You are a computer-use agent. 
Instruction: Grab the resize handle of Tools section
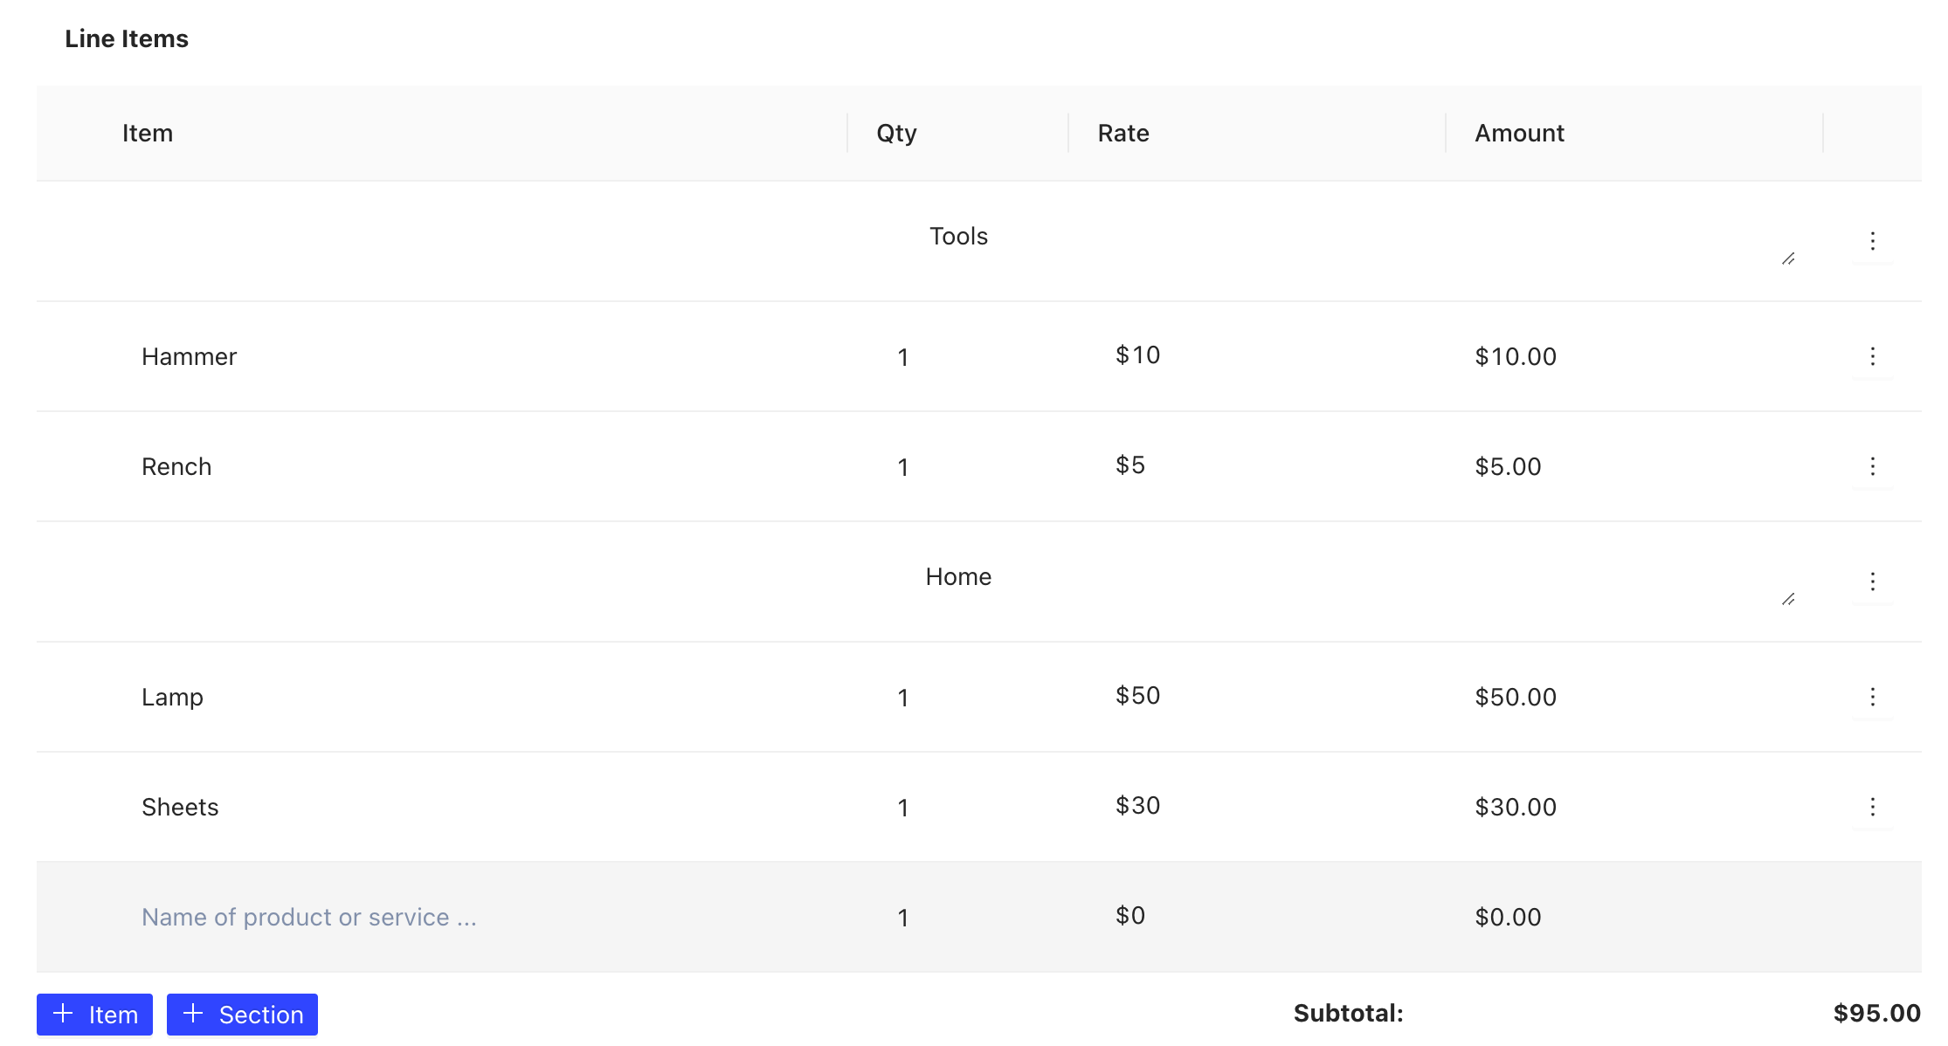[x=1788, y=259]
